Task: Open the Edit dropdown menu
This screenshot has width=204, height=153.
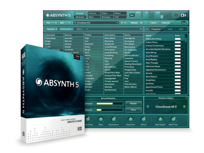Action: [65, 23]
